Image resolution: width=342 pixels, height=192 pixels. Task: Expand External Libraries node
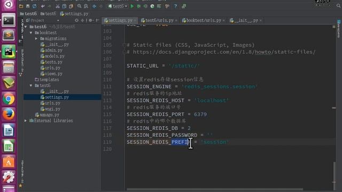pos(26,121)
